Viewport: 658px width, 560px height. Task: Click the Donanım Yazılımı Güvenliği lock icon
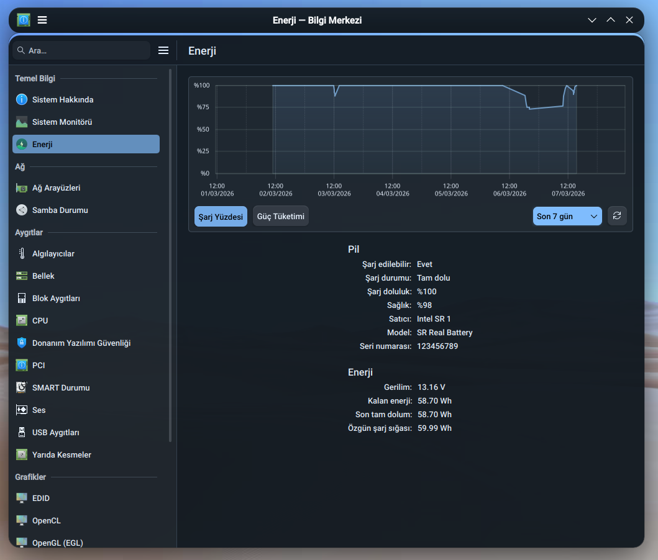coord(22,343)
